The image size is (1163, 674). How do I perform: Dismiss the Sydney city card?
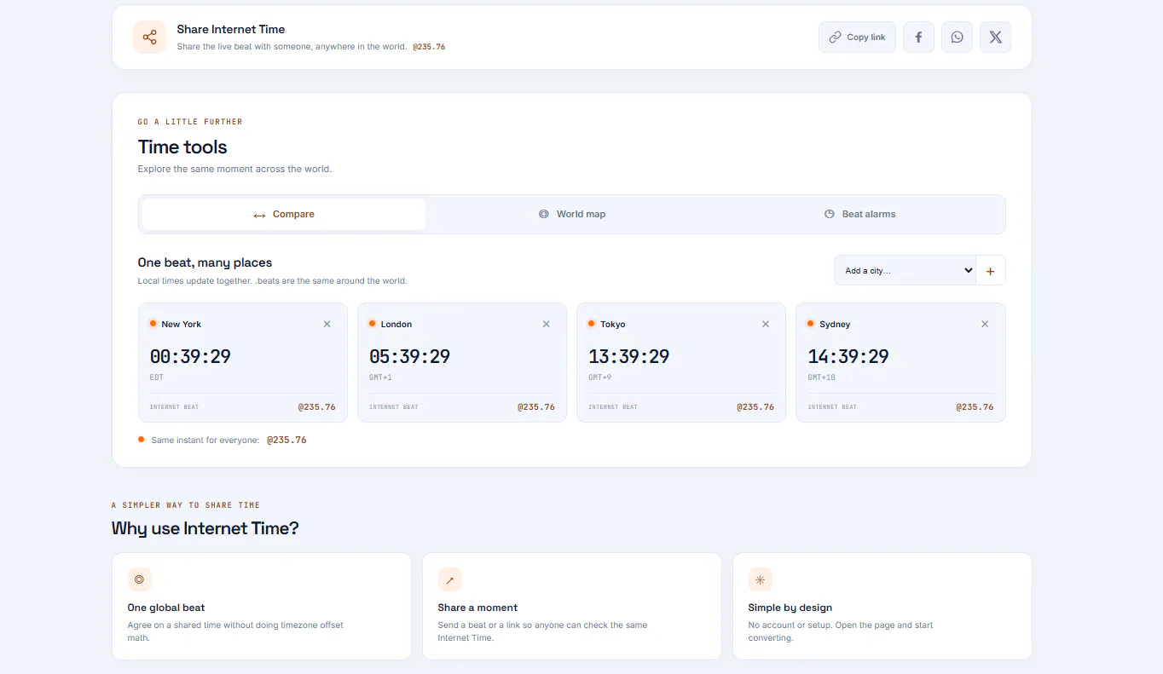click(x=985, y=324)
